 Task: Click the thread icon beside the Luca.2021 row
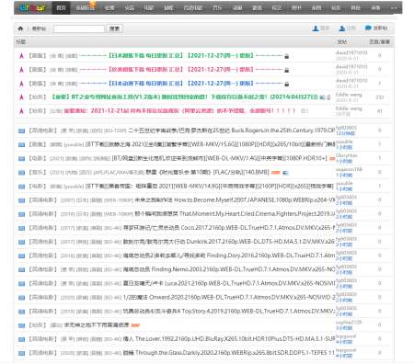[21, 283]
